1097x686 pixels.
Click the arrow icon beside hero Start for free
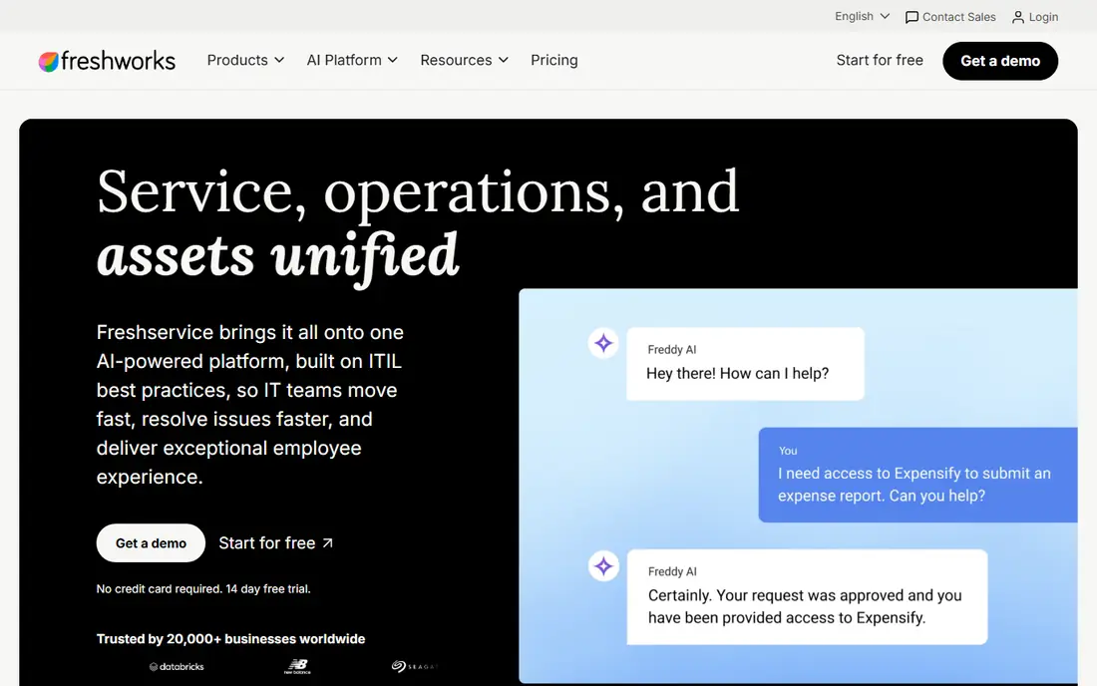pyautogui.click(x=327, y=542)
